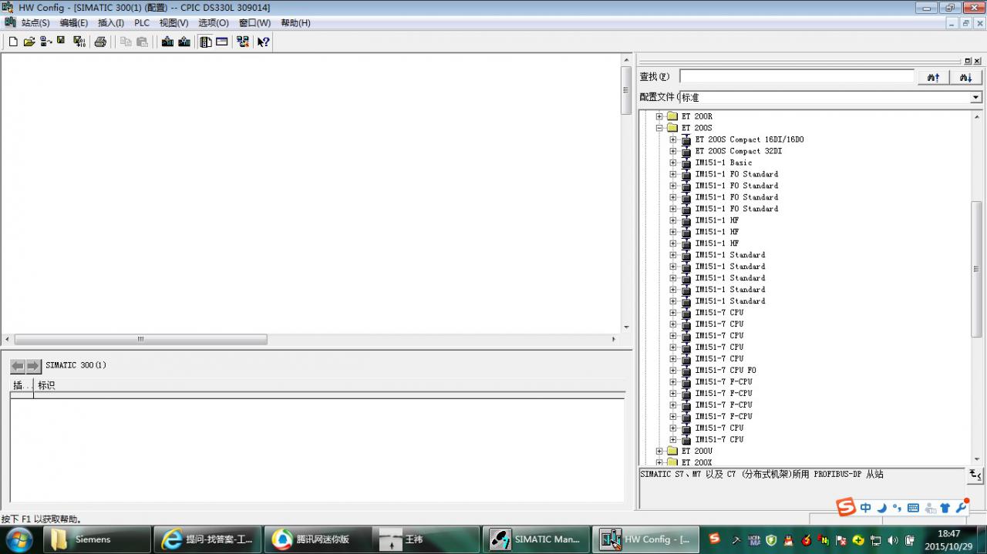Select ET 200S Compact 16DI/16DO item

[x=750, y=139]
